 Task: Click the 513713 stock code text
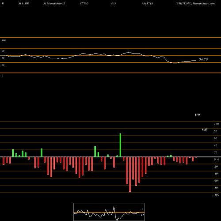[x=148, y=4]
